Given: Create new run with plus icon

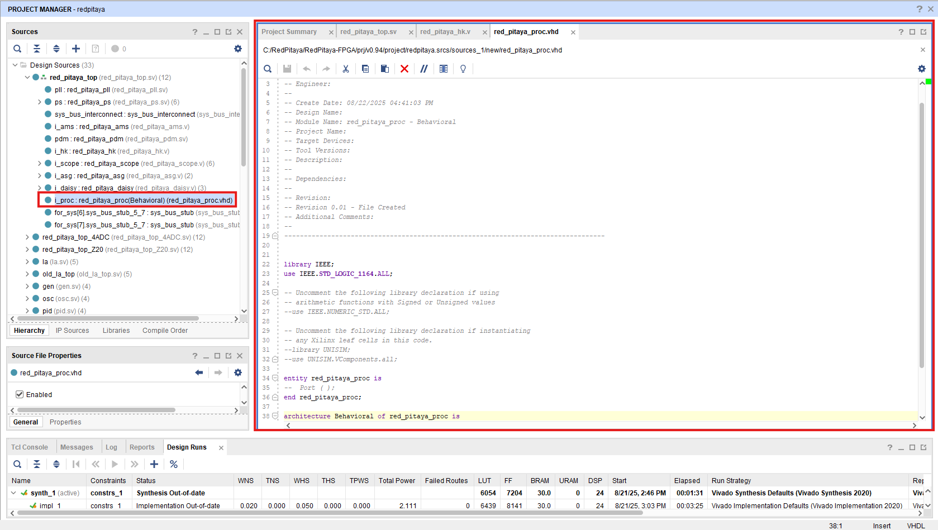Looking at the screenshot, I should pyautogui.click(x=154, y=464).
